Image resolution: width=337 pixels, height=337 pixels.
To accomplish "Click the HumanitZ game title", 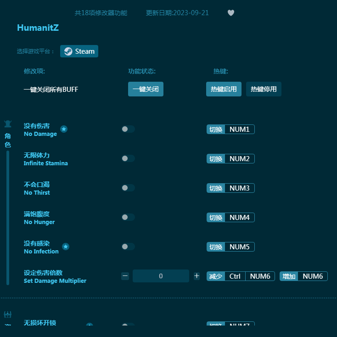I will (x=38, y=28).
